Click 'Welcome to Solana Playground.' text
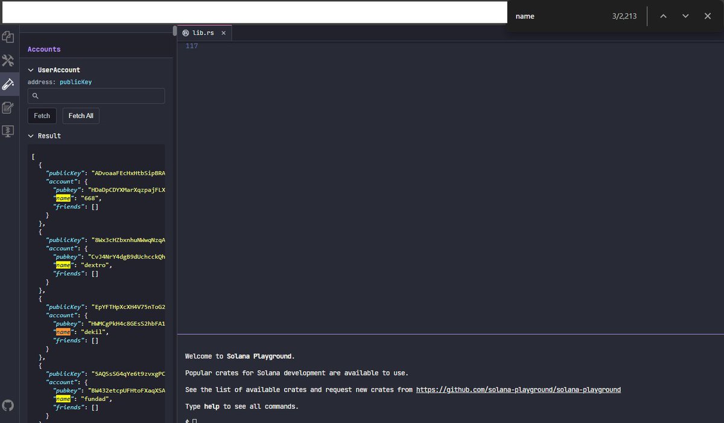724x423 pixels. coord(240,356)
